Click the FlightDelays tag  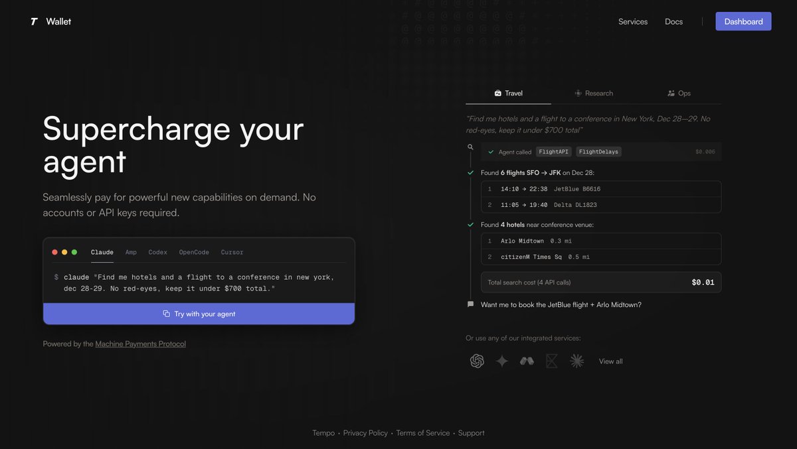pyautogui.click(x=598, y=152)
